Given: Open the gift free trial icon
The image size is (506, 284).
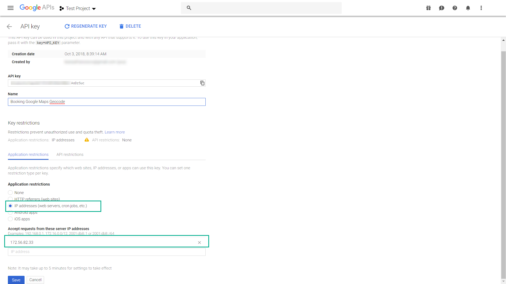Looking at the screenshot, I should [x=428, y=8].
